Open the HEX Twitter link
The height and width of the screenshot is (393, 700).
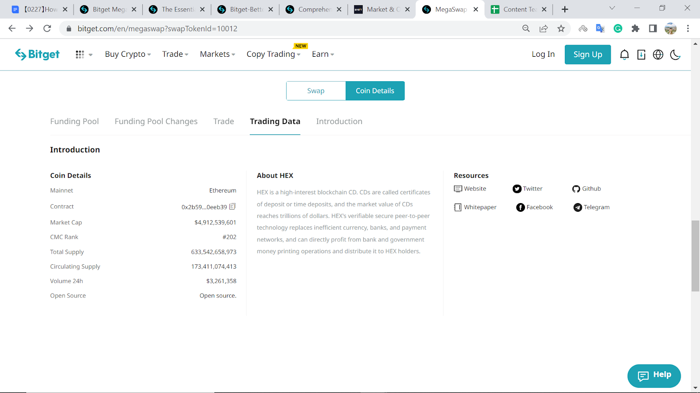(528, 189)
